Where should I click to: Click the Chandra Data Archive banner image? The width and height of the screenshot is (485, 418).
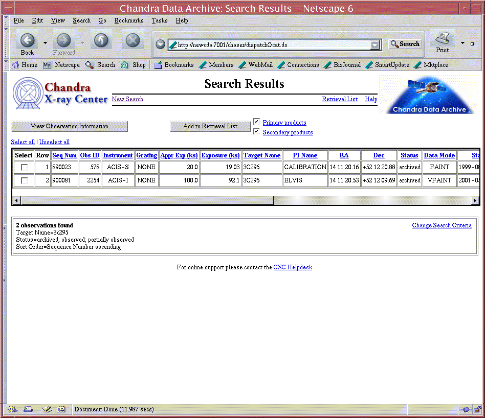[x=429, y=95]
